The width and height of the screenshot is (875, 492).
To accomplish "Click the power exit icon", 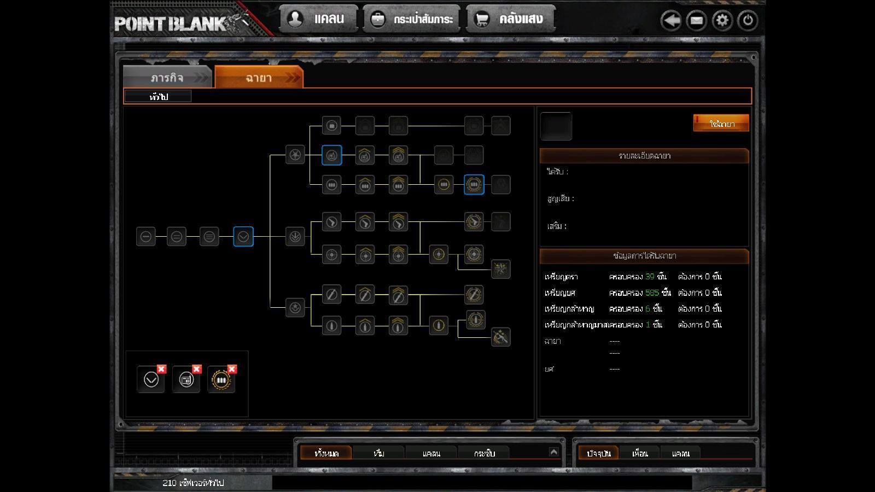I will (x=748, y=21).
